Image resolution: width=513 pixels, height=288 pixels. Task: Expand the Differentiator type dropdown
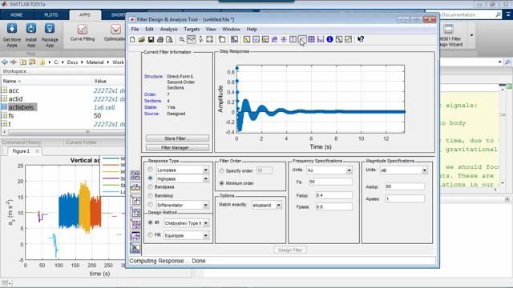205,205
